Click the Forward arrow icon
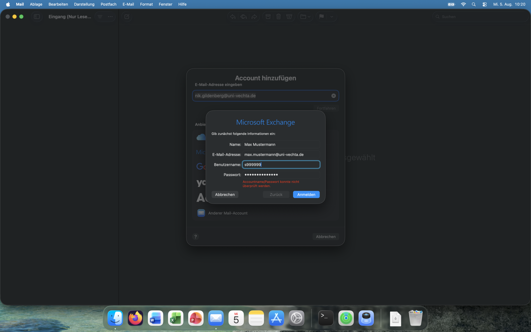The width and height of the screenshot is (531, 332). pyautogui.click(x=254, y=17)
